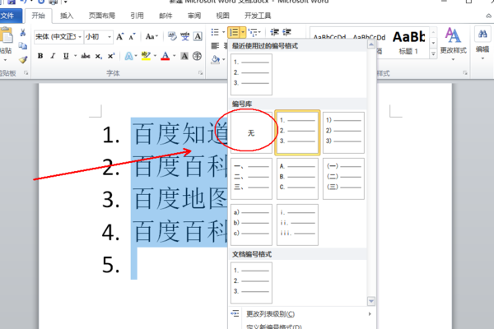Open the 文件 (File) tab
The height and width of the screenshot is (329, 494).
[9, 16]
